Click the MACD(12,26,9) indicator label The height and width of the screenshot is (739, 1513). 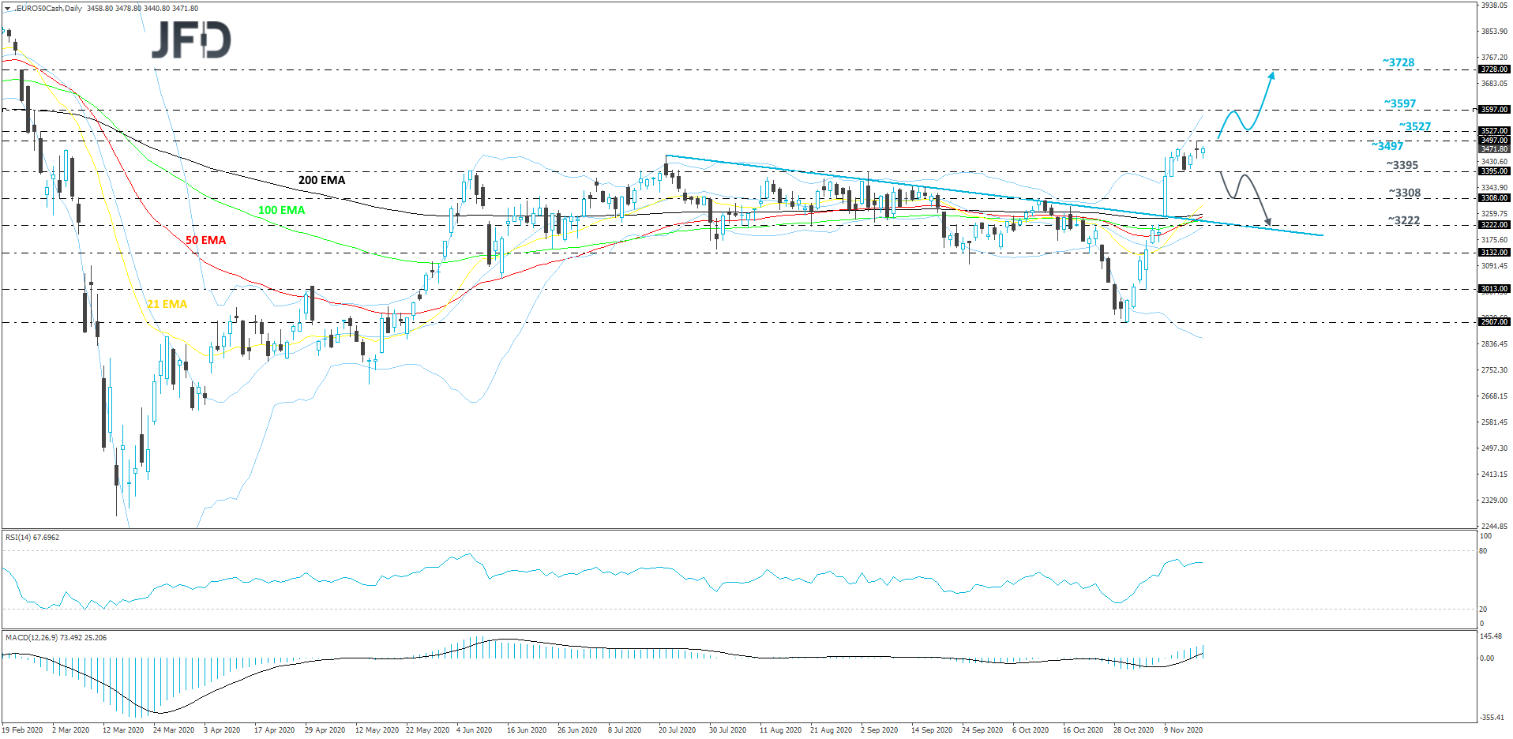[x=56, y=638]
